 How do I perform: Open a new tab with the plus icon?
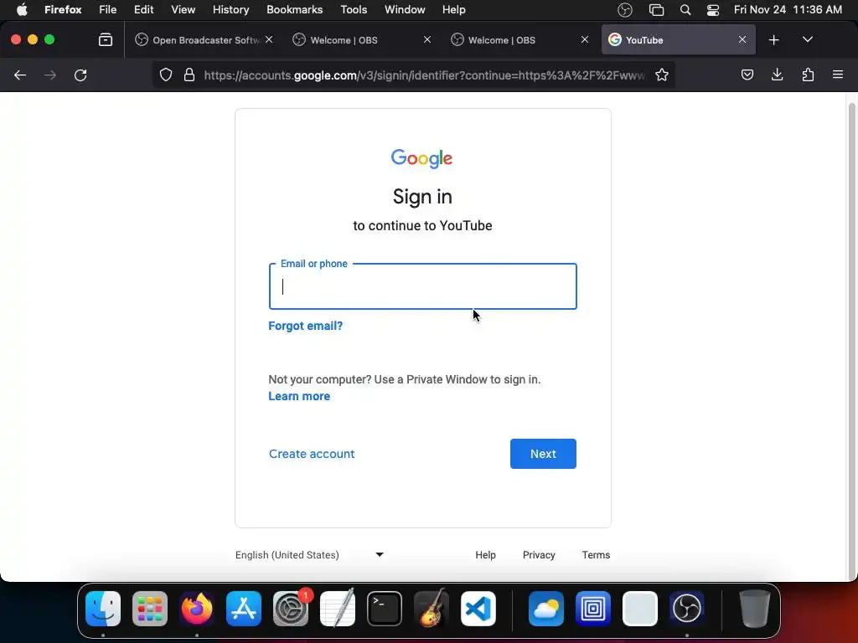pos(773,40)
